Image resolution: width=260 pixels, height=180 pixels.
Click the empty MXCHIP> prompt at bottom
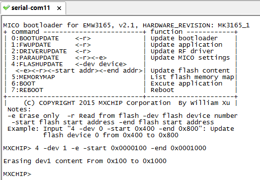coord(17,174)
